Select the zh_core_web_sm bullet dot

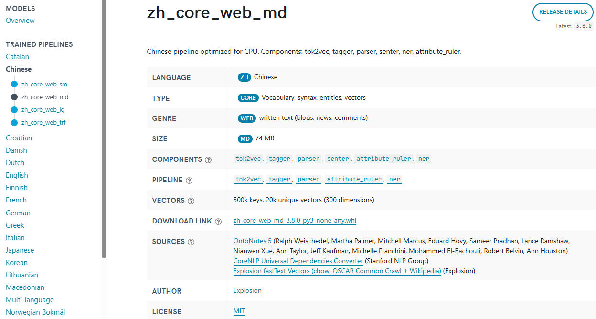click(14, 85)
